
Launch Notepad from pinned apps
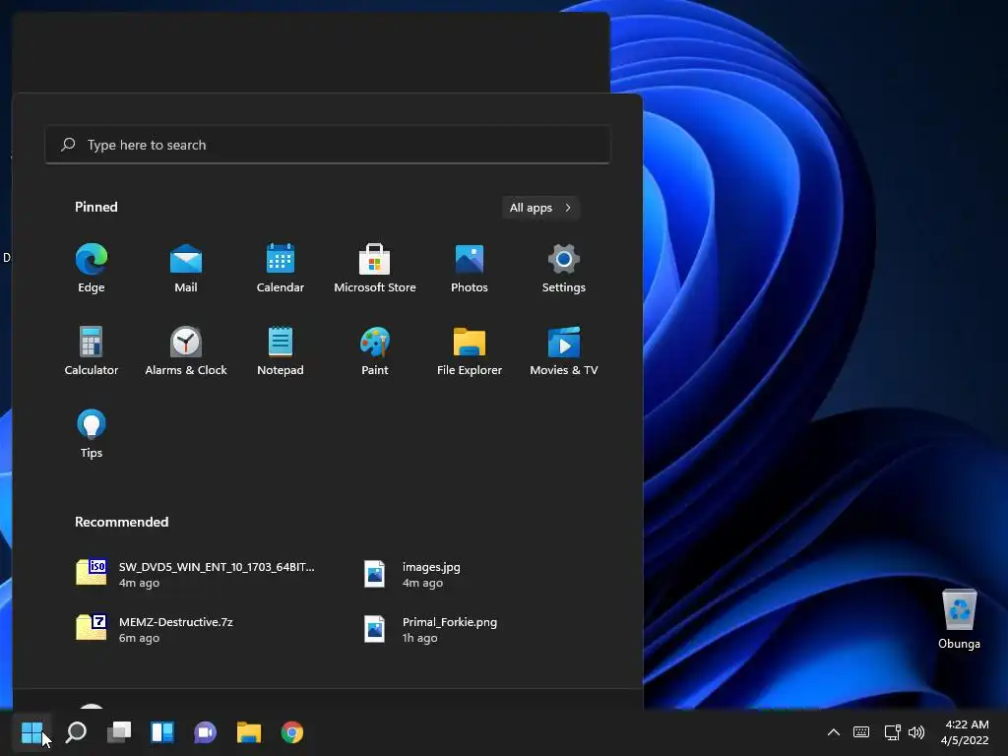click(281, 350)
